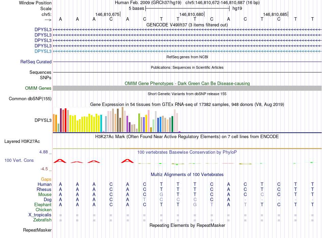Click the grey G base in Elephant row
Viewport: 322px width, 238px height.
pos(195,204)
